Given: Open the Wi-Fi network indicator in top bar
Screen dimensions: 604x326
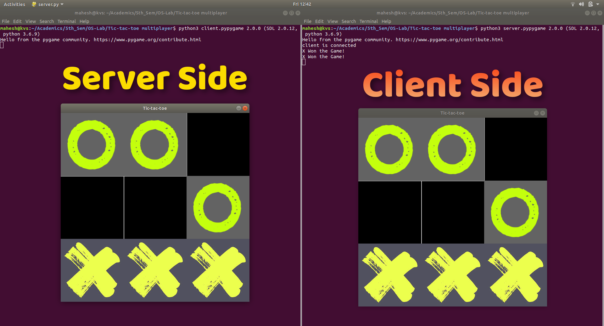Looking at the screenshot, I should coord(573,4).
